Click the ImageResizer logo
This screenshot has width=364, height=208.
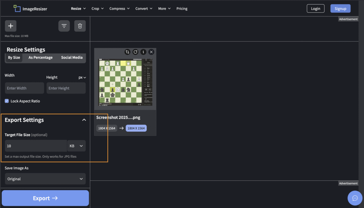pyautogui.click(x=30, y=9)
